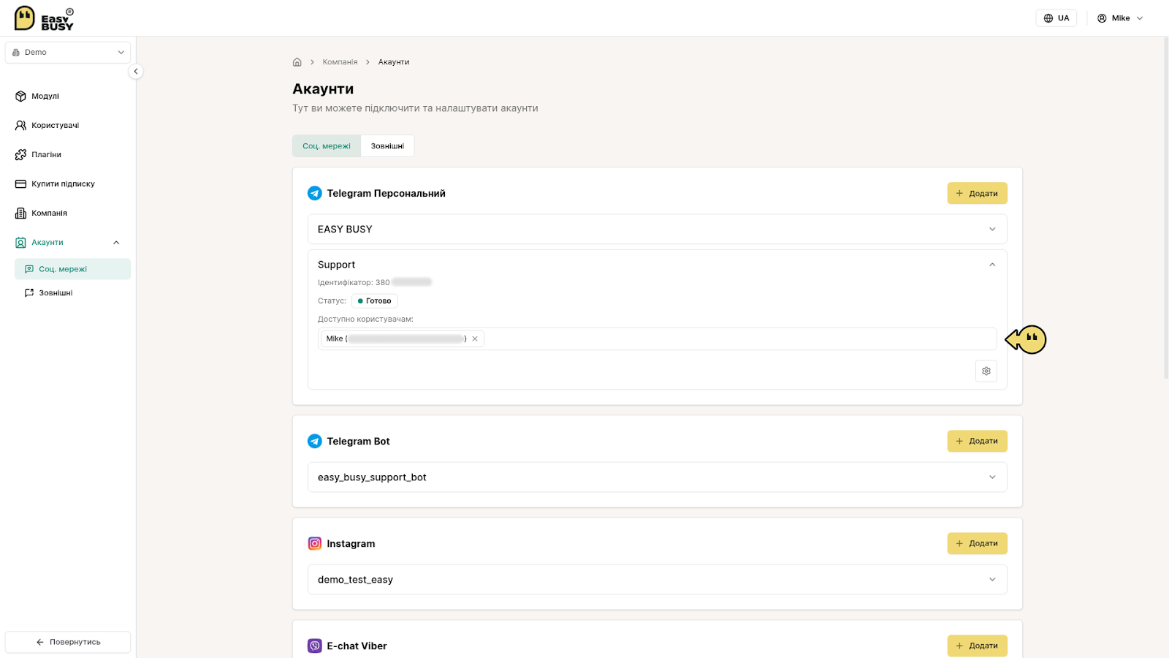This screenshot has width=1169, height=658.
Task: Click the Акаунти sidebar icon
Action: (20, 242)
